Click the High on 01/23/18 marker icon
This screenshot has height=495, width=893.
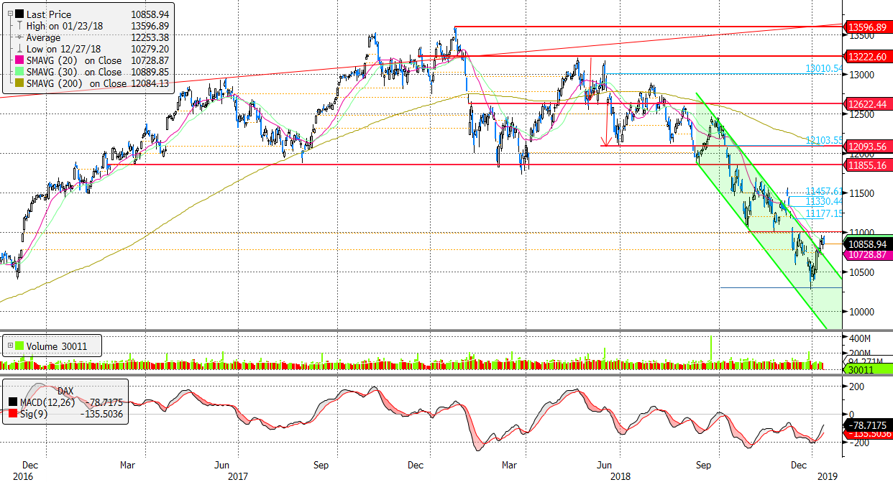[18, 26]
